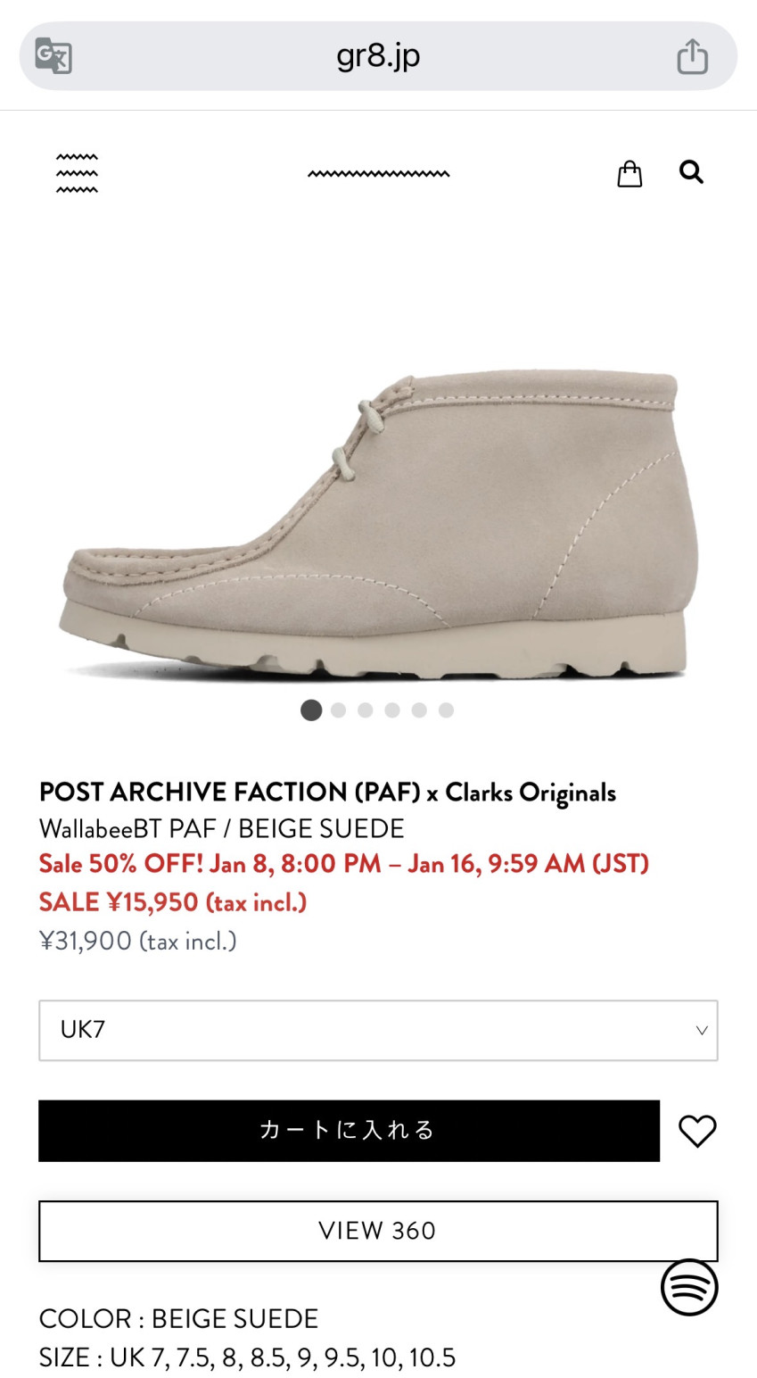Tap the wavy line site logo

[x=378, y=173]
